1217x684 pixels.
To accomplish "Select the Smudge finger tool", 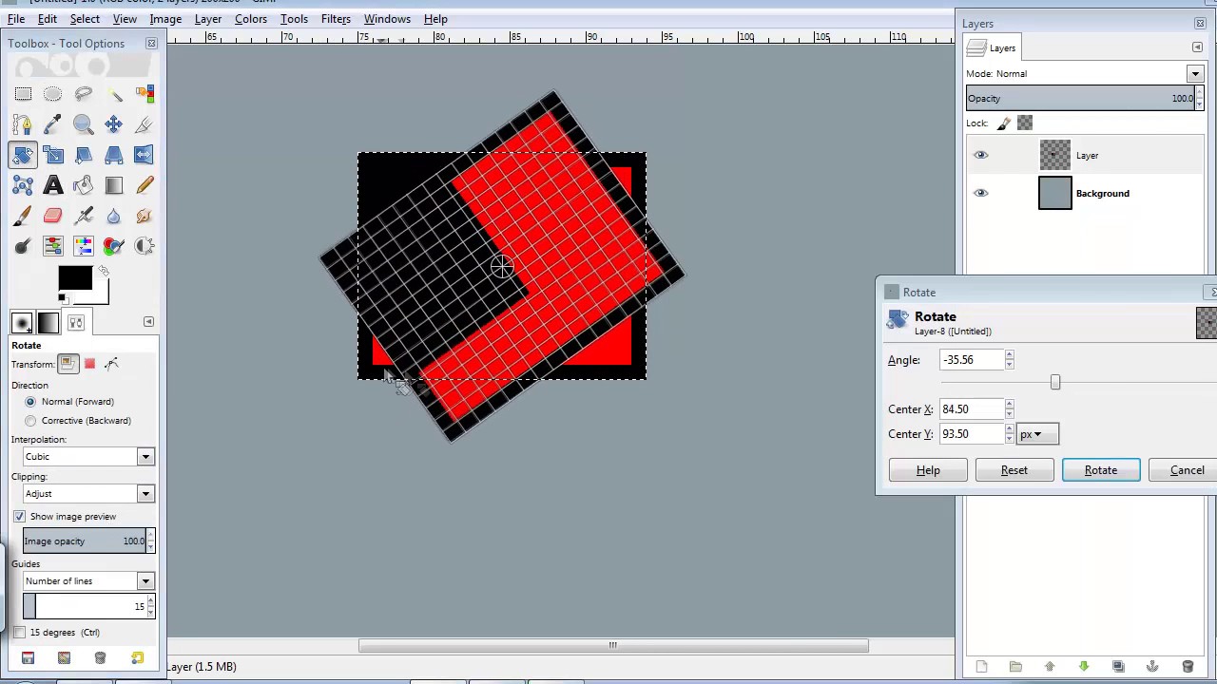I will pyautogui.click(x=145, y=216).
